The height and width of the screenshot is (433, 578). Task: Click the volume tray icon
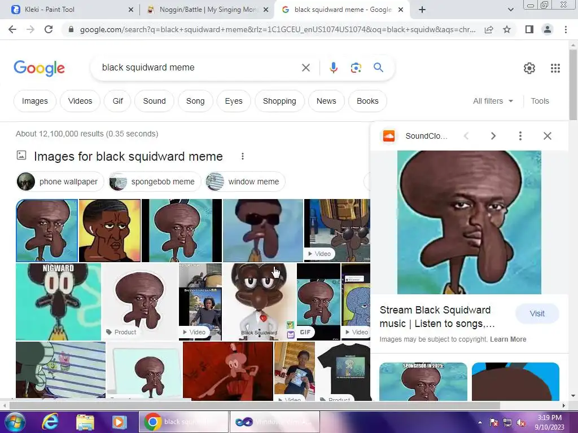coord(521,422)
